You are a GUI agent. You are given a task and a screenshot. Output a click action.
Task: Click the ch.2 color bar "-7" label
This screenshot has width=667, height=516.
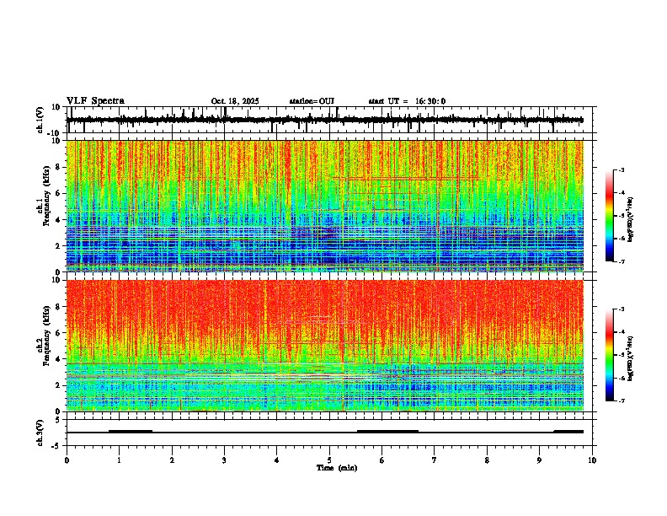[x=621, y=400]
